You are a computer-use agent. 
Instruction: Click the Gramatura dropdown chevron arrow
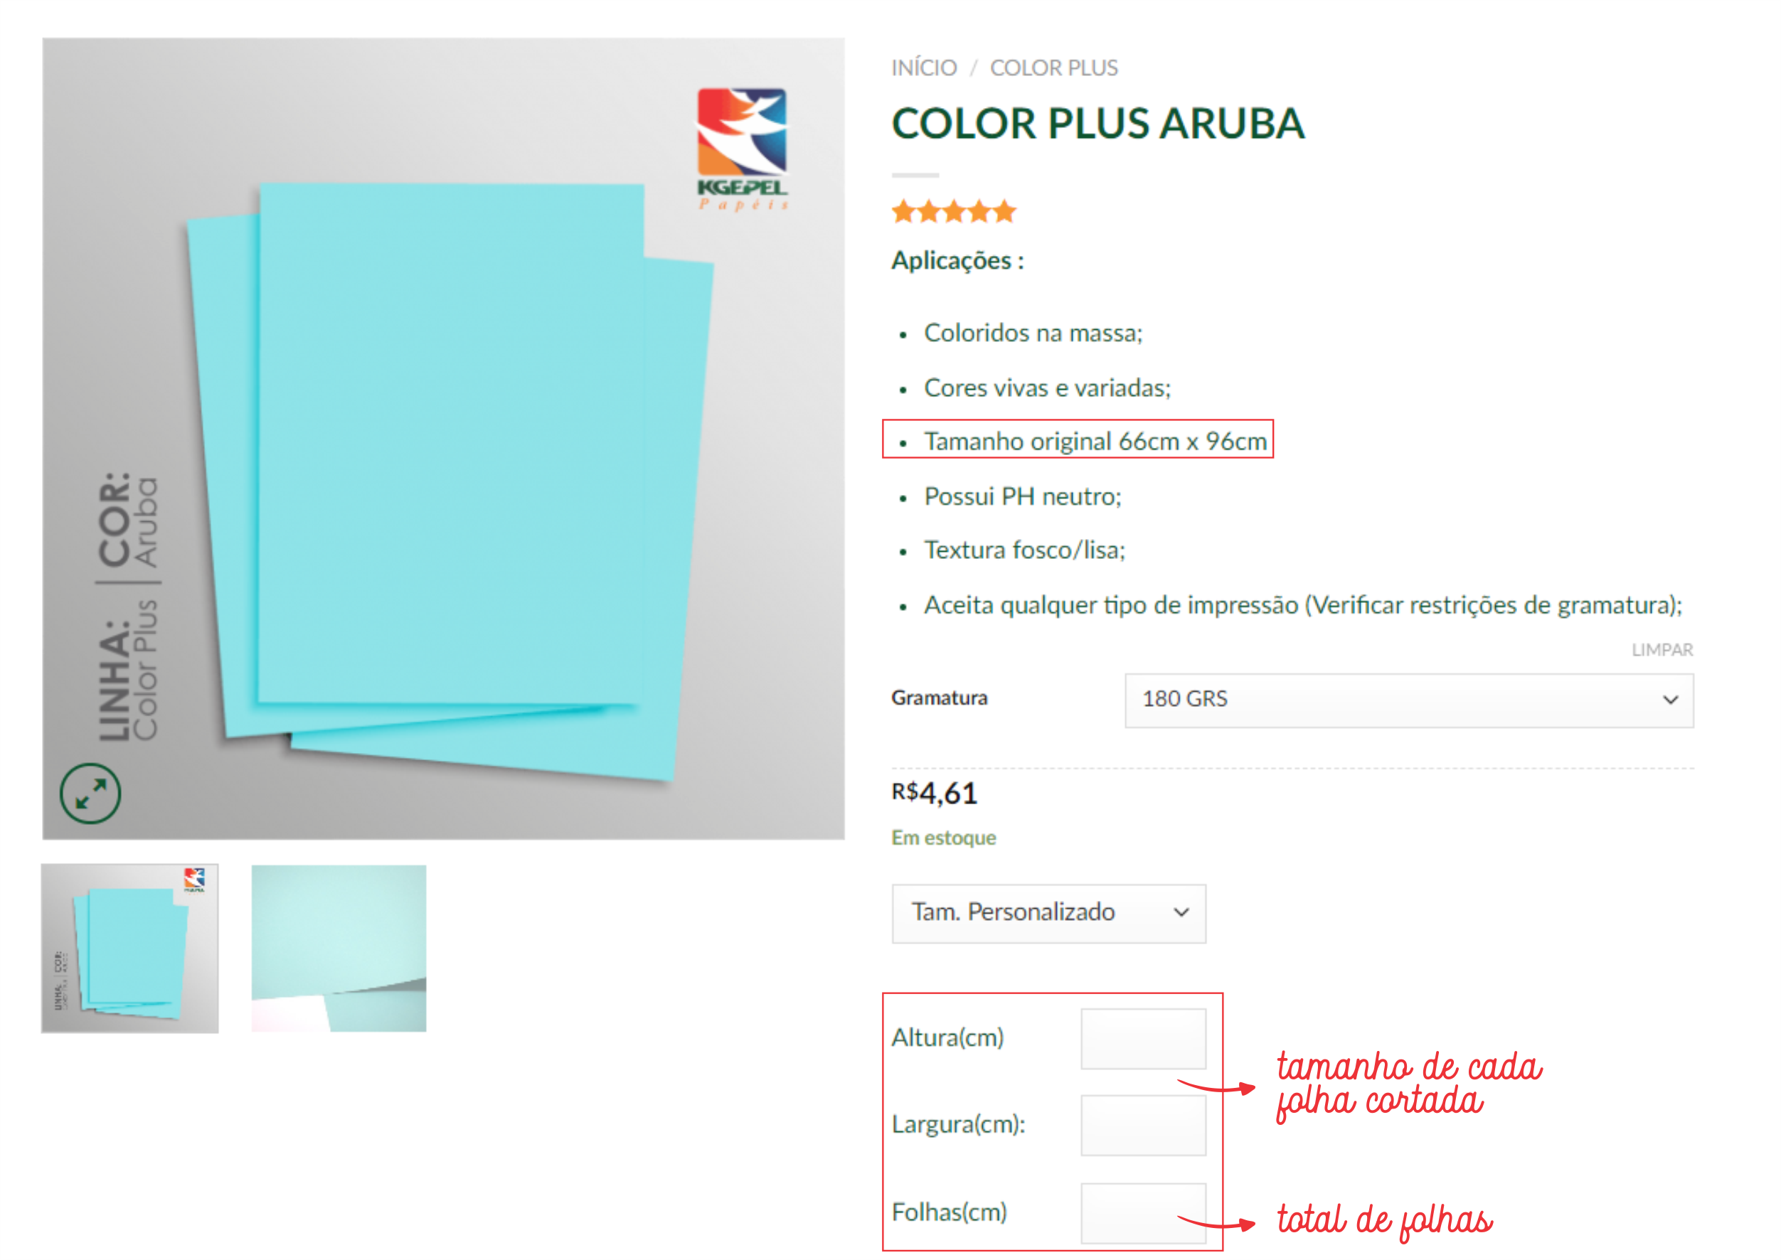tap(1670, 700)
